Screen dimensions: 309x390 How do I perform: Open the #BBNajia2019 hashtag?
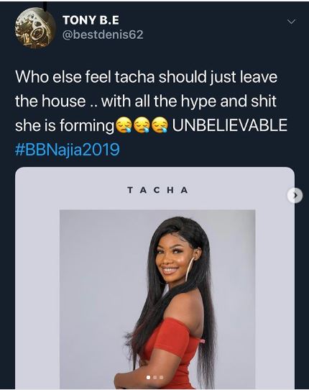pos(68,150)
